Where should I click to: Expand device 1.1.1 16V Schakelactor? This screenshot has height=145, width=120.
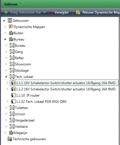click(x=8, y=83)
